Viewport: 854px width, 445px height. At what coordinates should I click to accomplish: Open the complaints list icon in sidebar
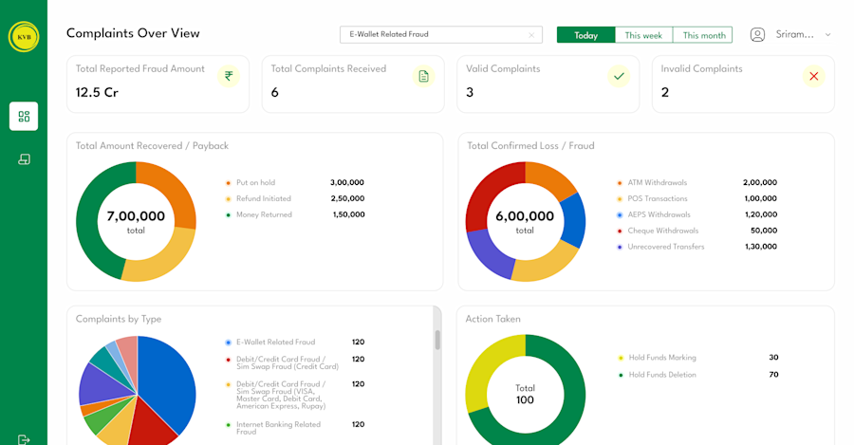click(24, 159)
